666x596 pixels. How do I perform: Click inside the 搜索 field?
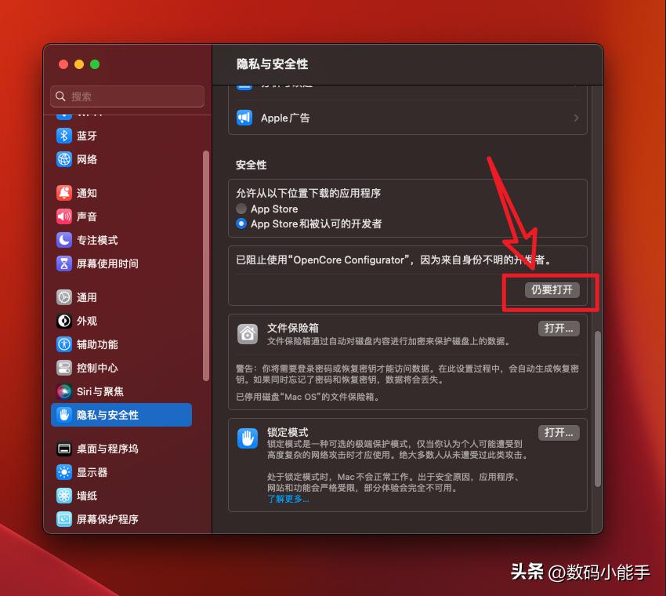127,96
